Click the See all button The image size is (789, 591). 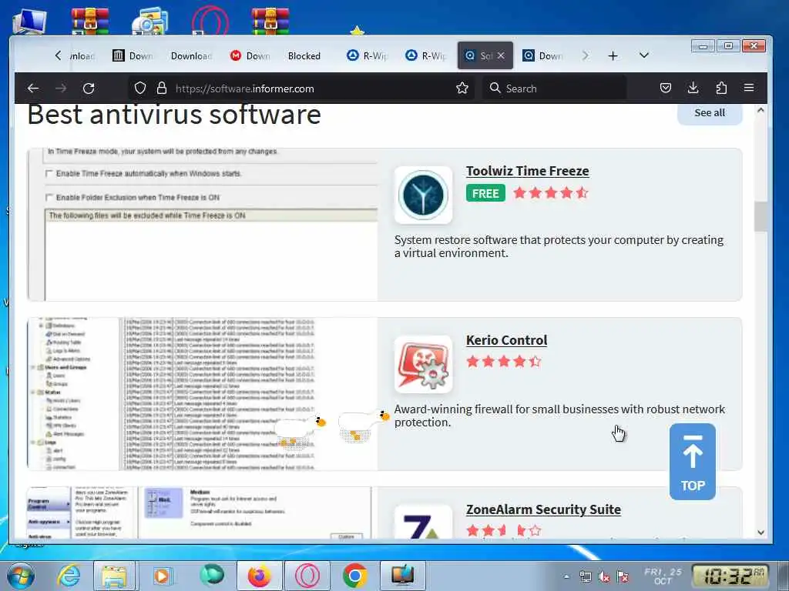tap(710, 113)
